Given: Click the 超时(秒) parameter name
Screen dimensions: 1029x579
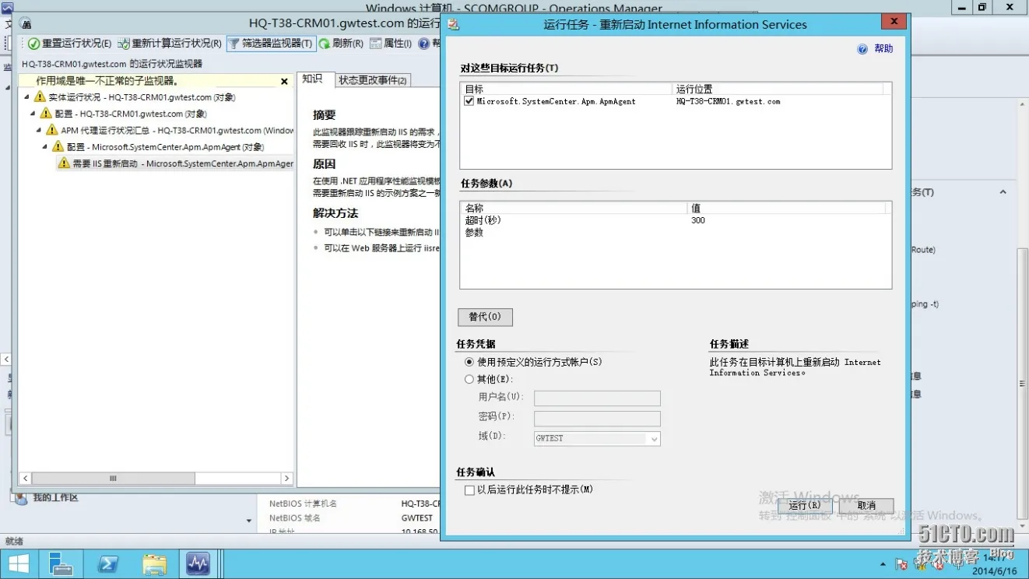Looking at the screenshot, I should pos(483,220).
